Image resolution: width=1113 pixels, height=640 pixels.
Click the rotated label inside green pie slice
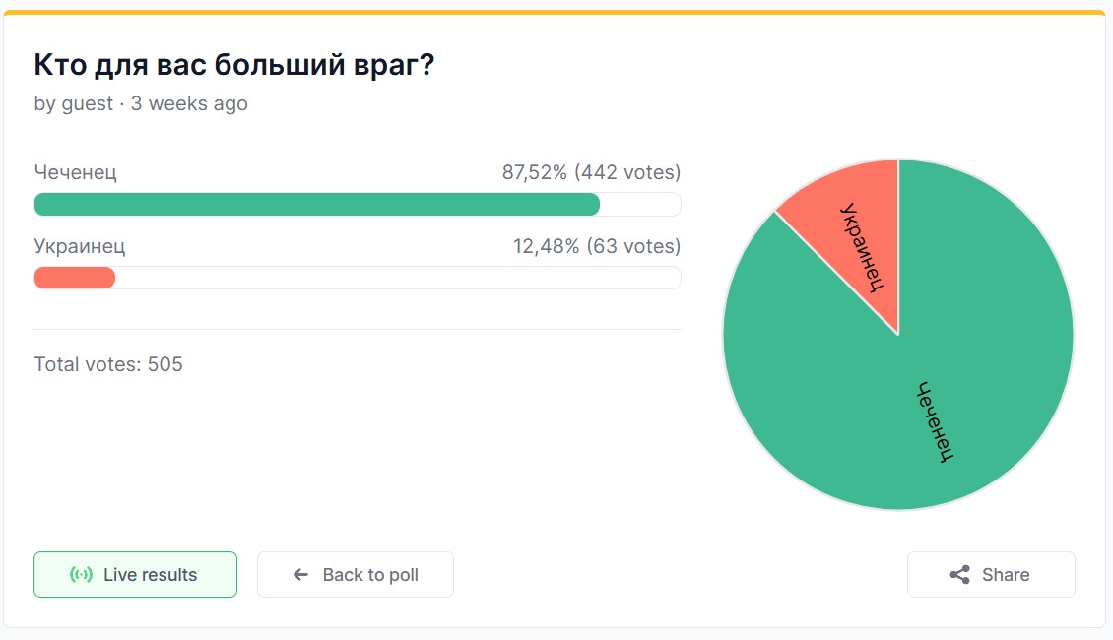[936, 422]
